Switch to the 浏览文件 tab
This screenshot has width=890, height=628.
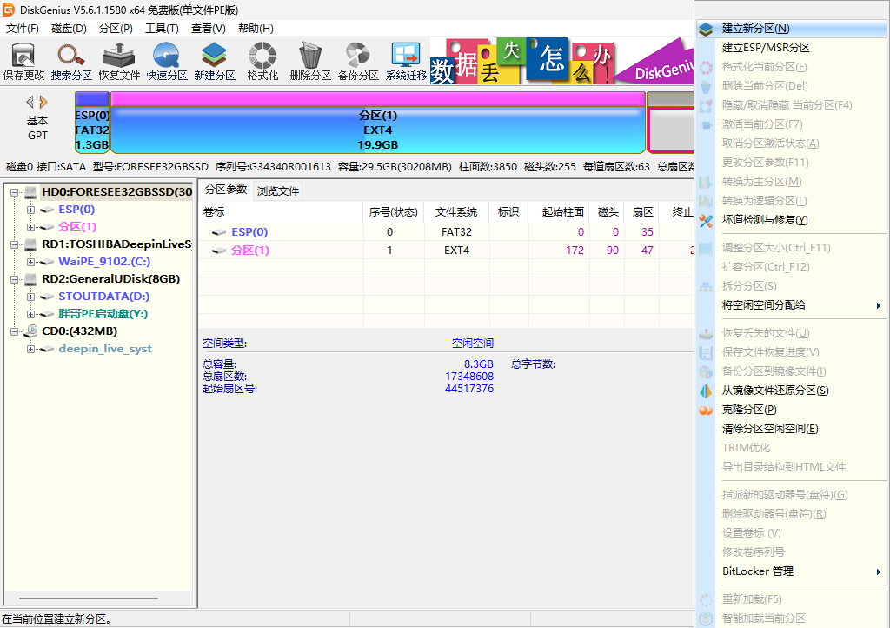[x=277, y=190]
